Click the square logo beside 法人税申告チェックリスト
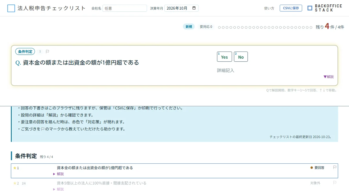This screenshot has width=349, height=191. pyautogui.click(x=11, y=8)
